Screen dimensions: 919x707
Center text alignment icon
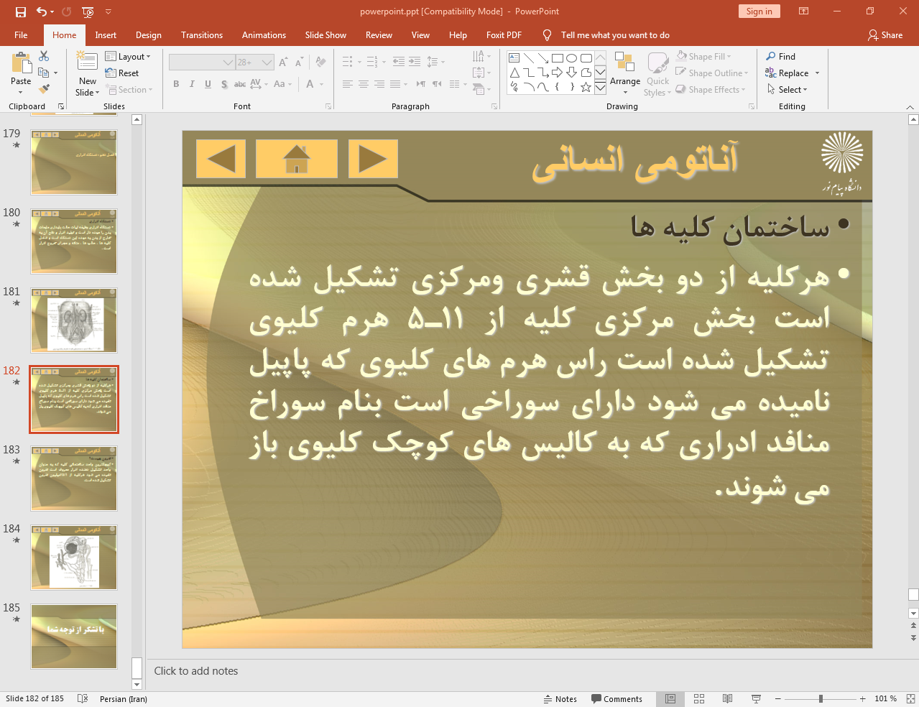[x=364, y=84]
